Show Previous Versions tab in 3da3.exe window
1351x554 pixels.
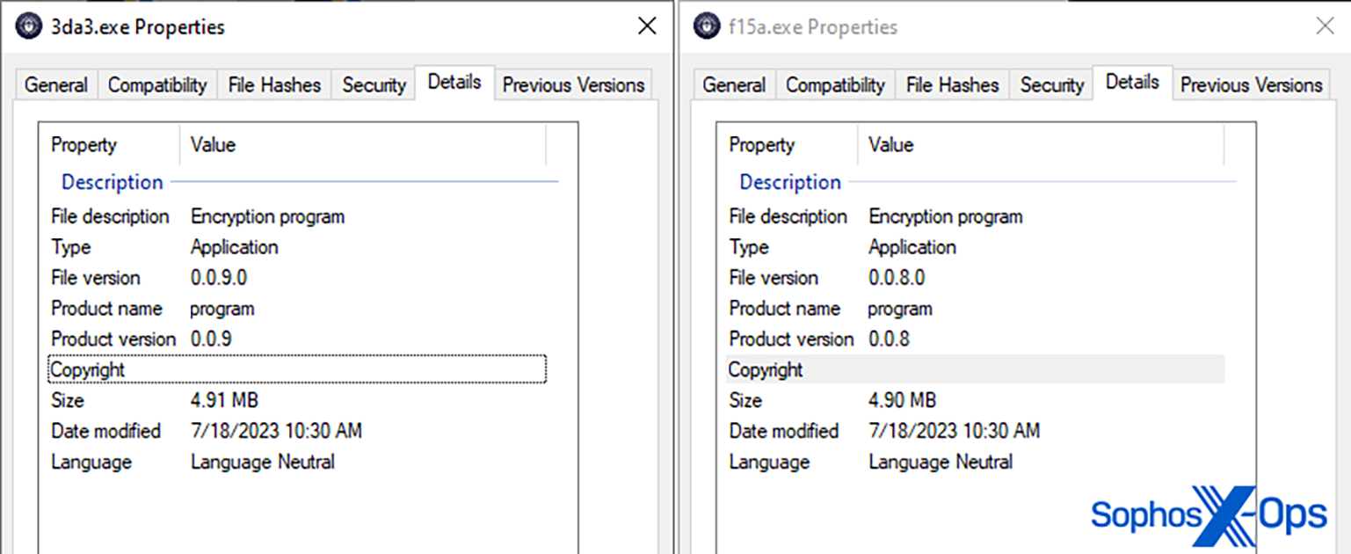click(574, 85)
